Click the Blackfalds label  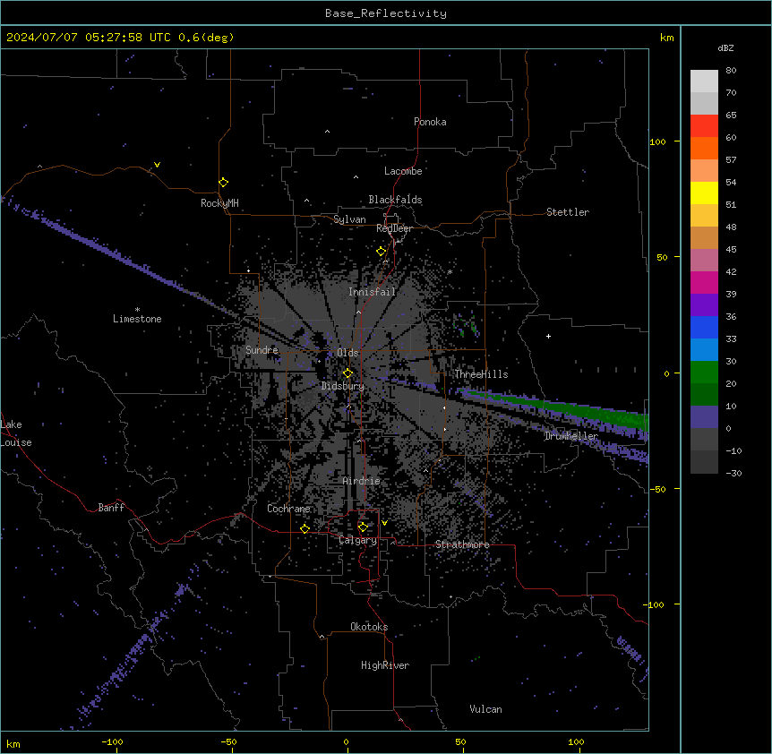pyautogui.click(x=395, y=200)
